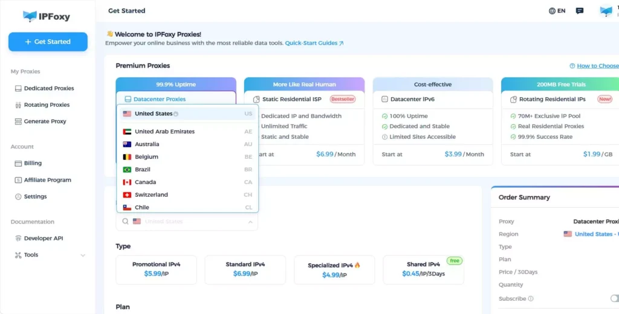The height and width of the screenshot is (314, 619).
Task: Open Rotating Proxies in sidebar
Action: (x=47, y=105)
